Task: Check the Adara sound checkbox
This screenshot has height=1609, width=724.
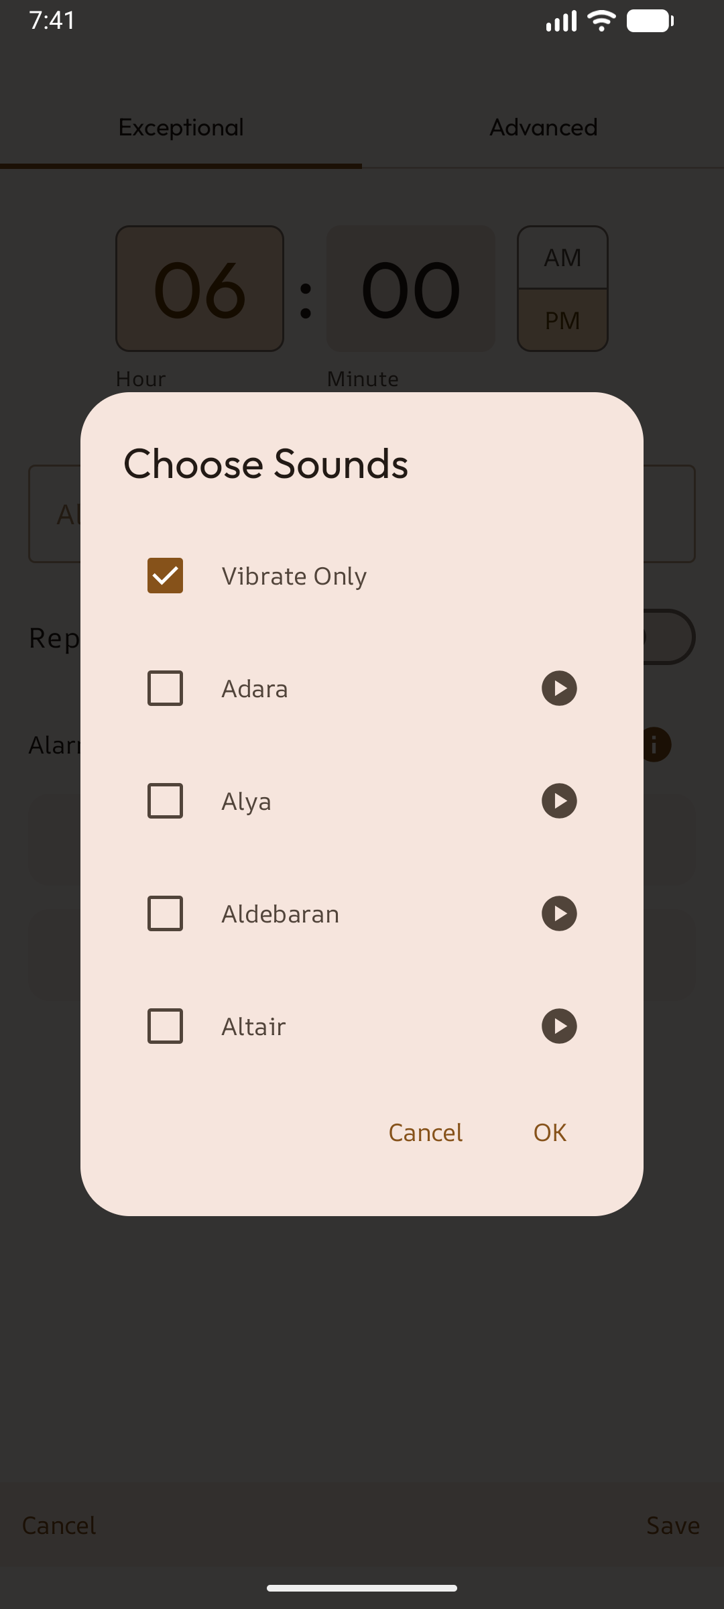Action: point(165,689)
